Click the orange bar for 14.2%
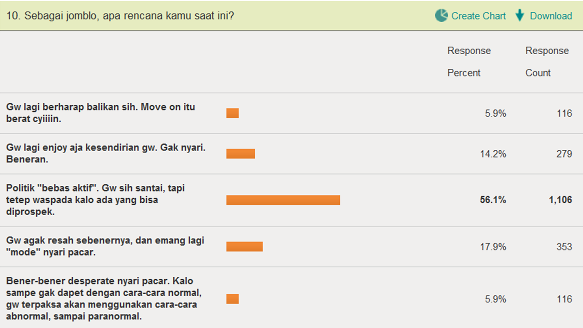583x328 pixels. tap(241, 154)
